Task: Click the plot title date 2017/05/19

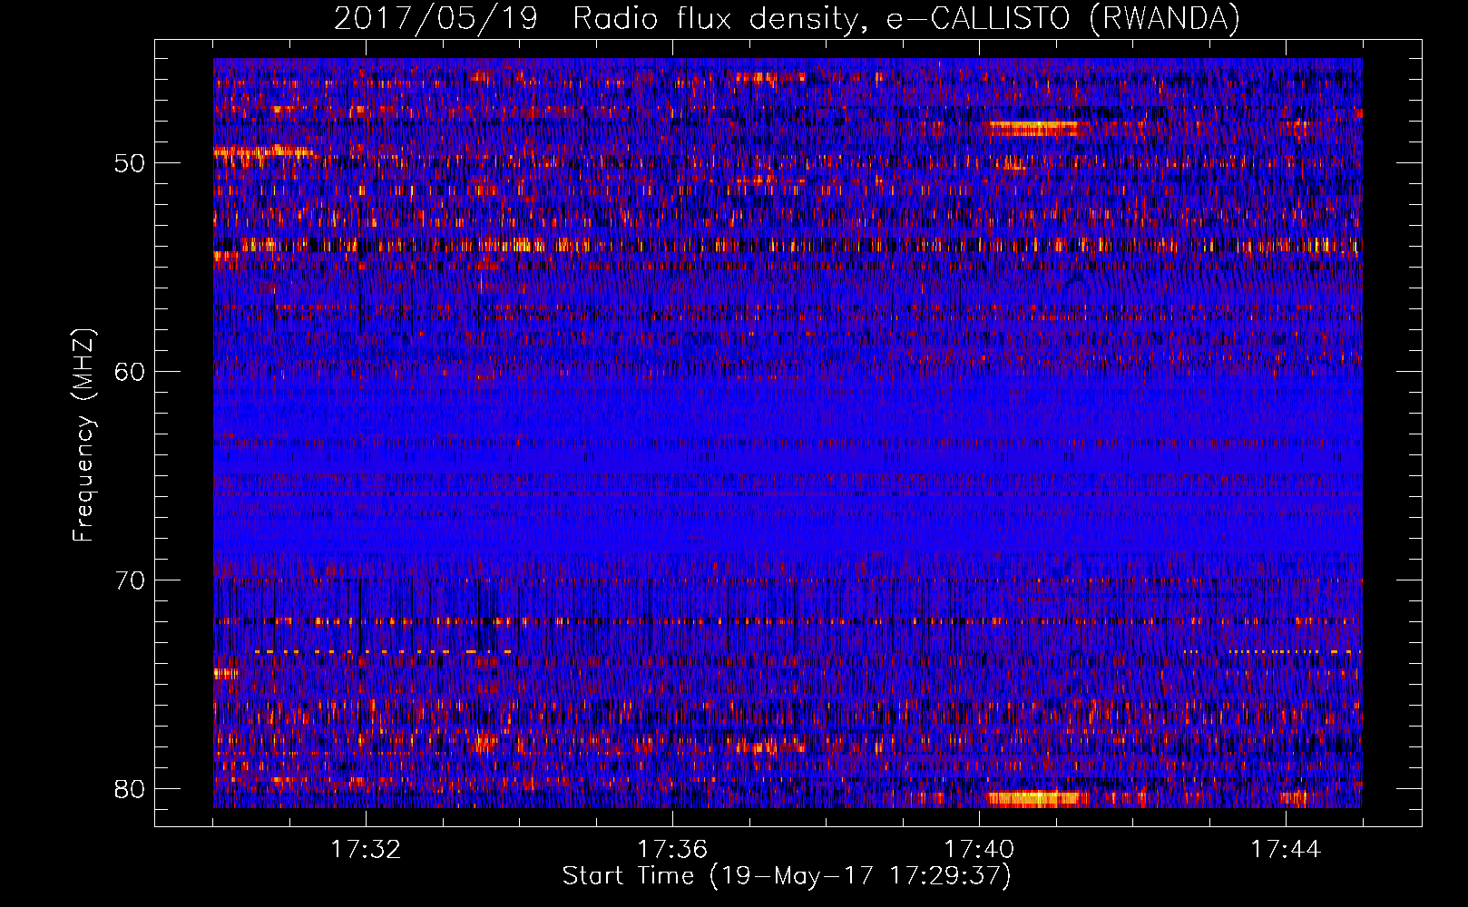Action: click(x=436, y=19)
